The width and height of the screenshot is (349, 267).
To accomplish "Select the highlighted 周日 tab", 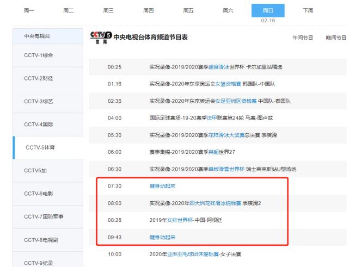I will [268, 10].
